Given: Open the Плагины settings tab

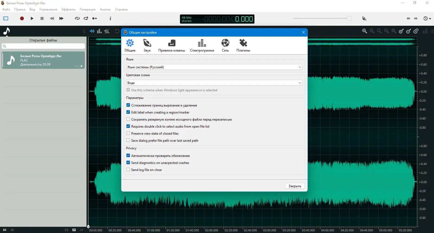Looking at the screenshot, I should pos(243,45).
